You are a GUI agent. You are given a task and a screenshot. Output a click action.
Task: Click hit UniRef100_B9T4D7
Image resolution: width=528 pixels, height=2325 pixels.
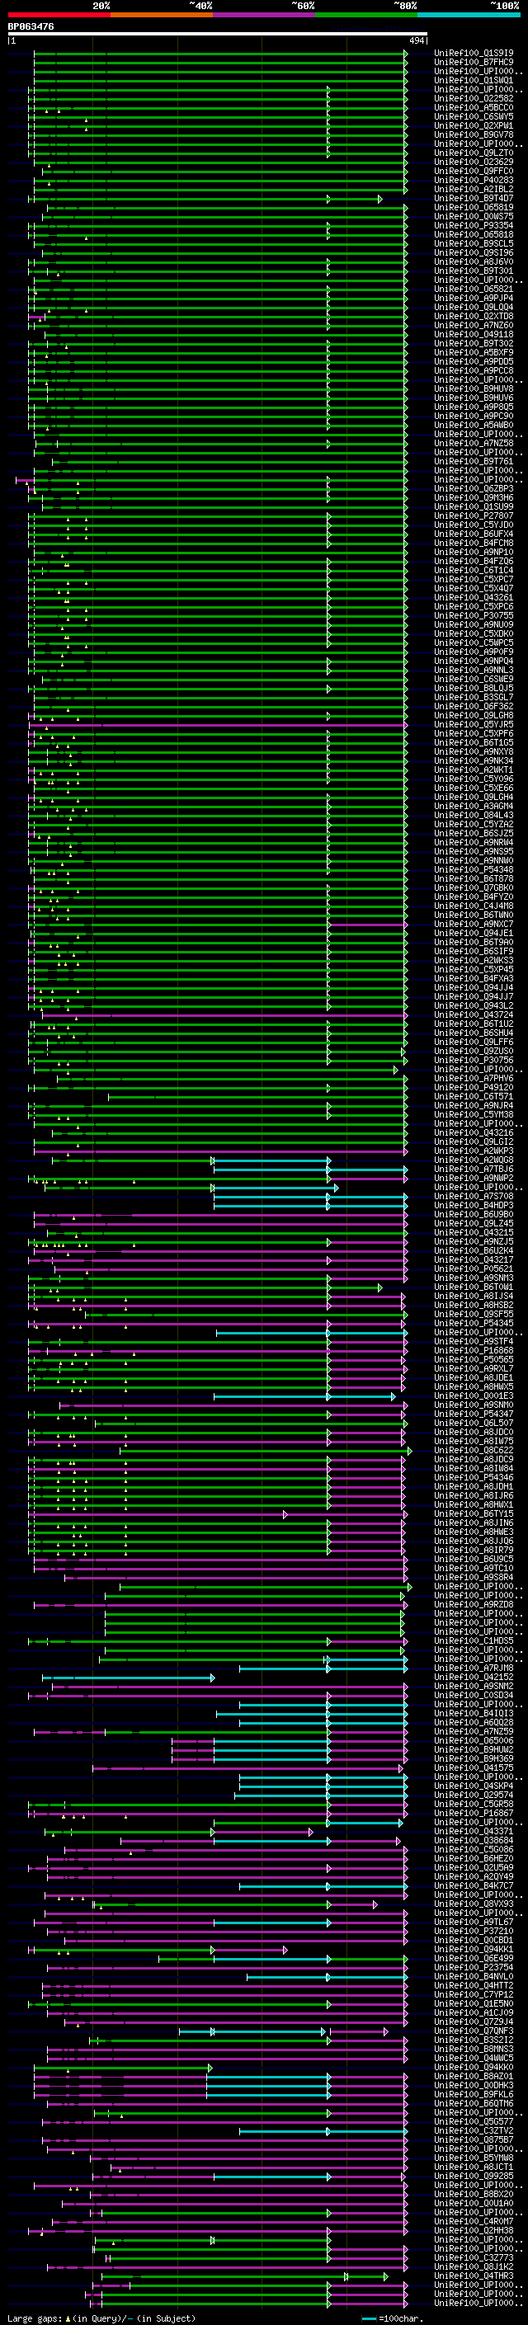(474, 199)
